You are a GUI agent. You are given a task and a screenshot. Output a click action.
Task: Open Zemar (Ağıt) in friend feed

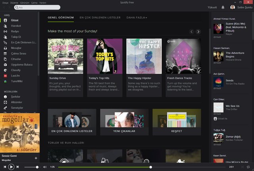tap(233, 137)
